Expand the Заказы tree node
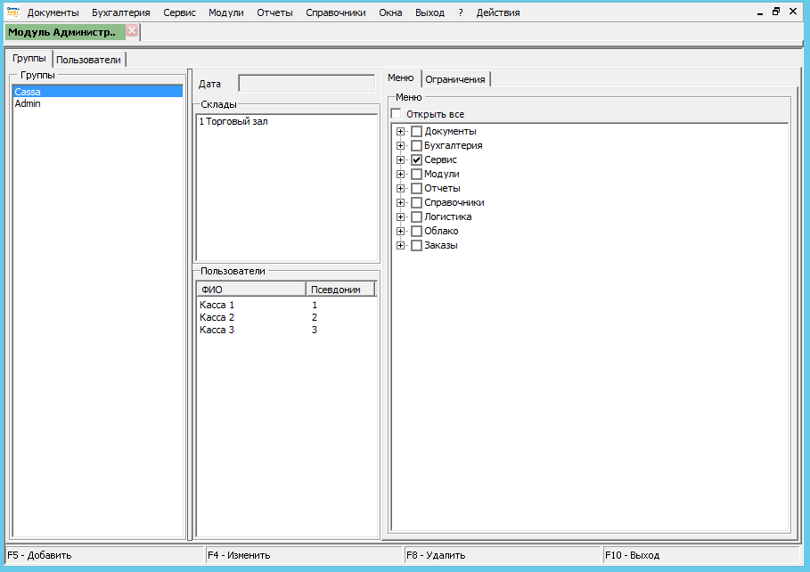The image size is (810, 572). pyautogui.click(x=401, y=245)
